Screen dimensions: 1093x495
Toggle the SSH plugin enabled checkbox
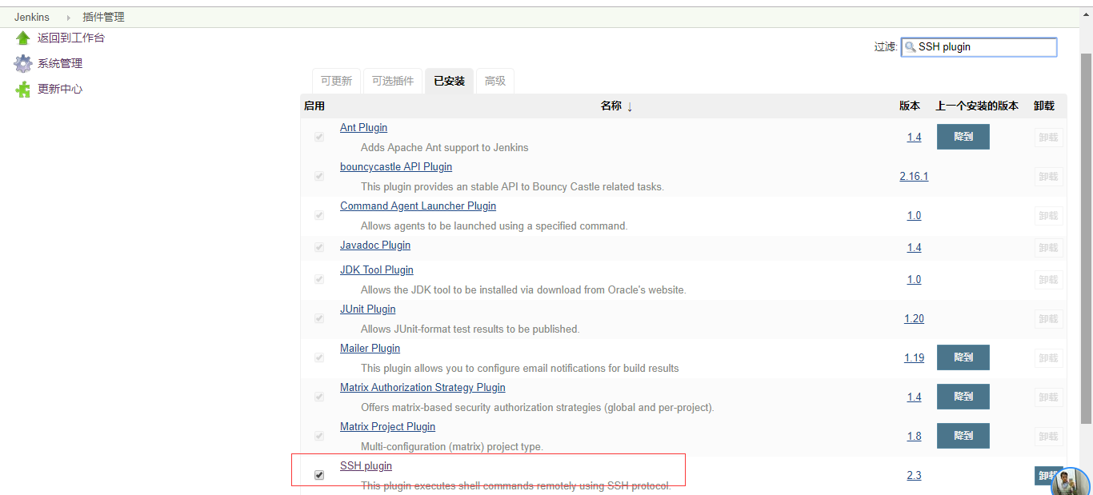click(x=319, y=475)
